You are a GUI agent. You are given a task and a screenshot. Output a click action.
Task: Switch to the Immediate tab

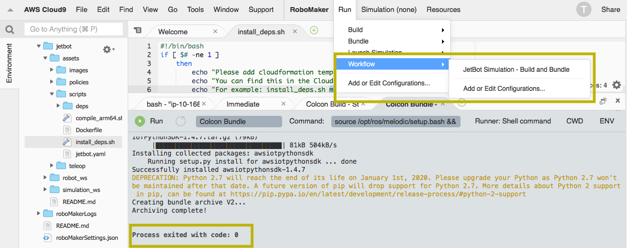click(243, 104)
